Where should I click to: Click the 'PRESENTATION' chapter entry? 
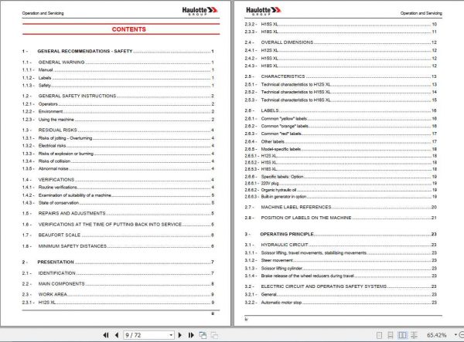tap(56, 262)
